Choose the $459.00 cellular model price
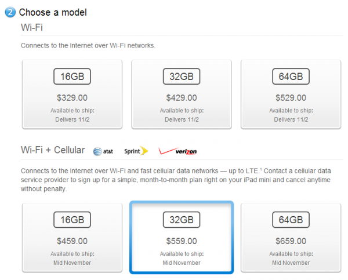The image size is (348, 280). 72,241
